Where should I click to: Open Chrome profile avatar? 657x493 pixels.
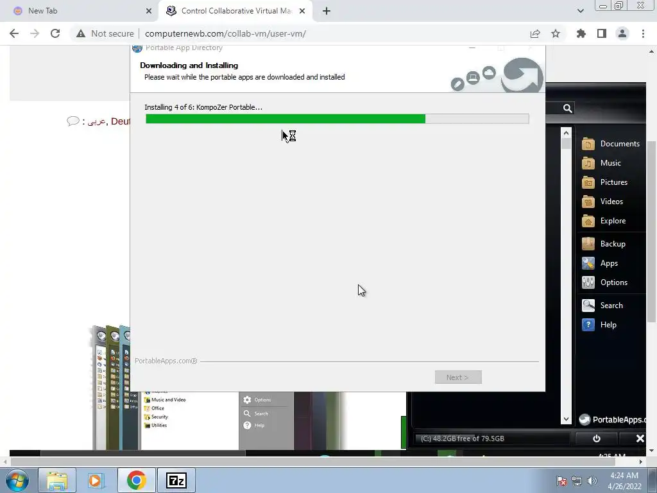point(622,33)
